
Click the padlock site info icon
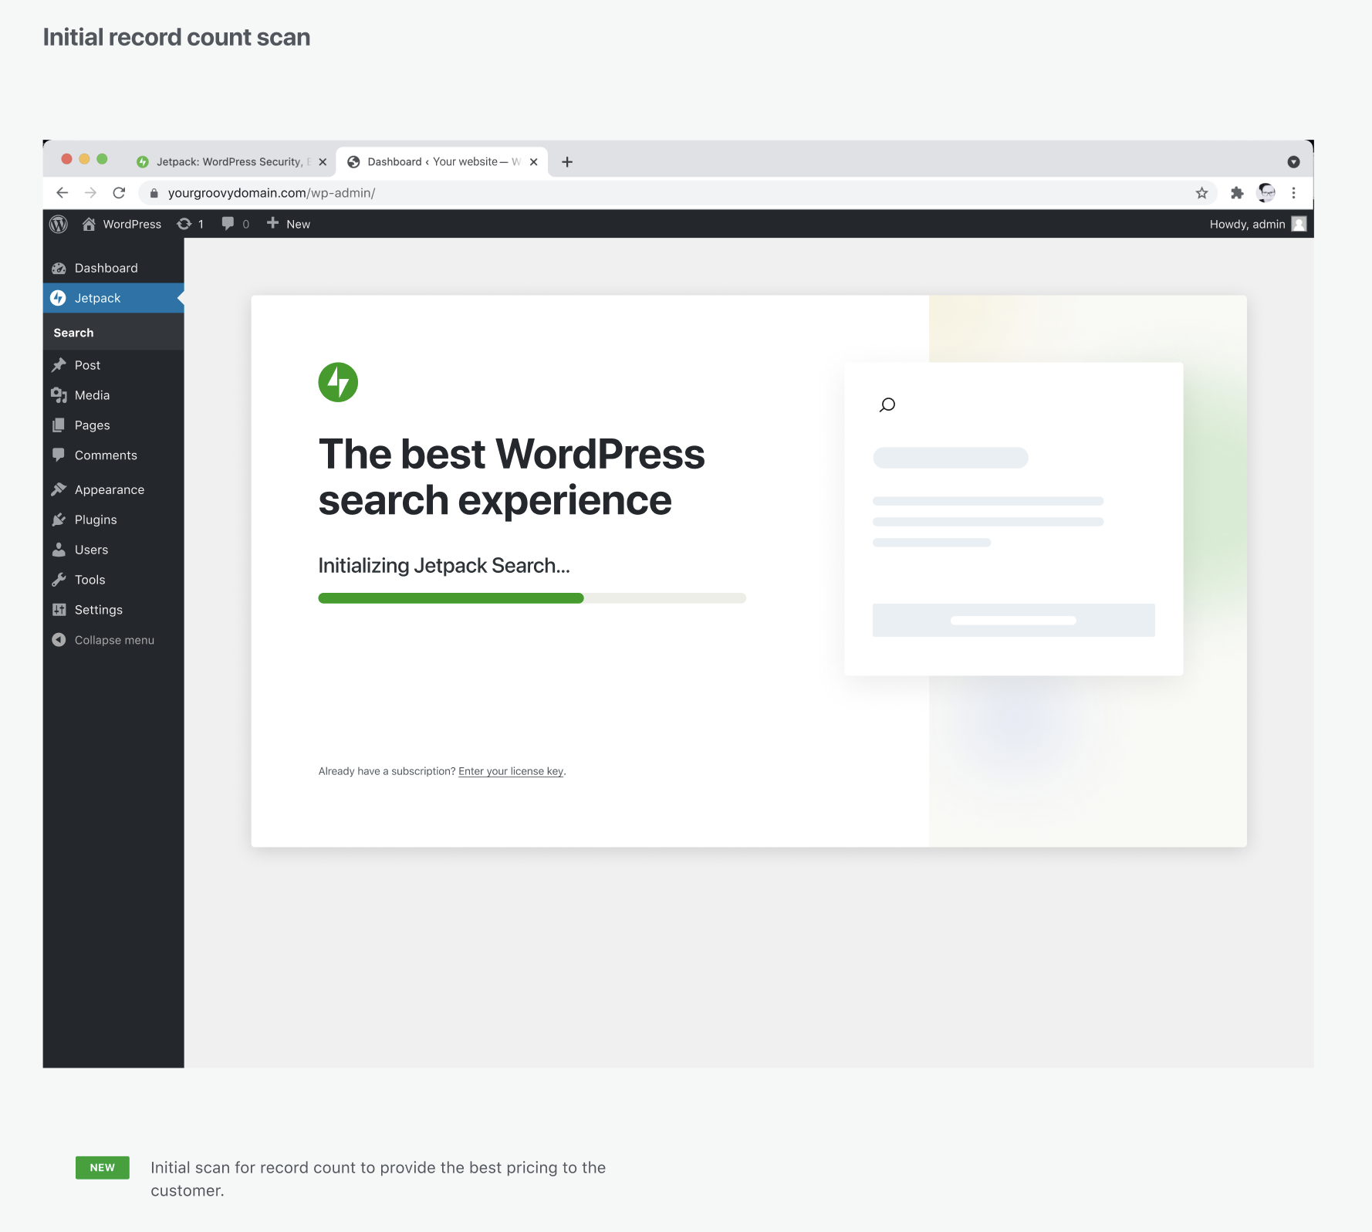tap(154, 193)
